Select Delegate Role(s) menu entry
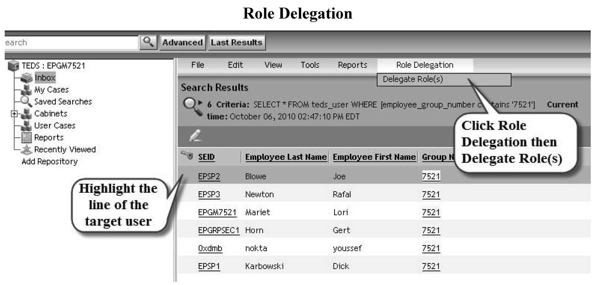595x285 pixels. coord(413,79)
